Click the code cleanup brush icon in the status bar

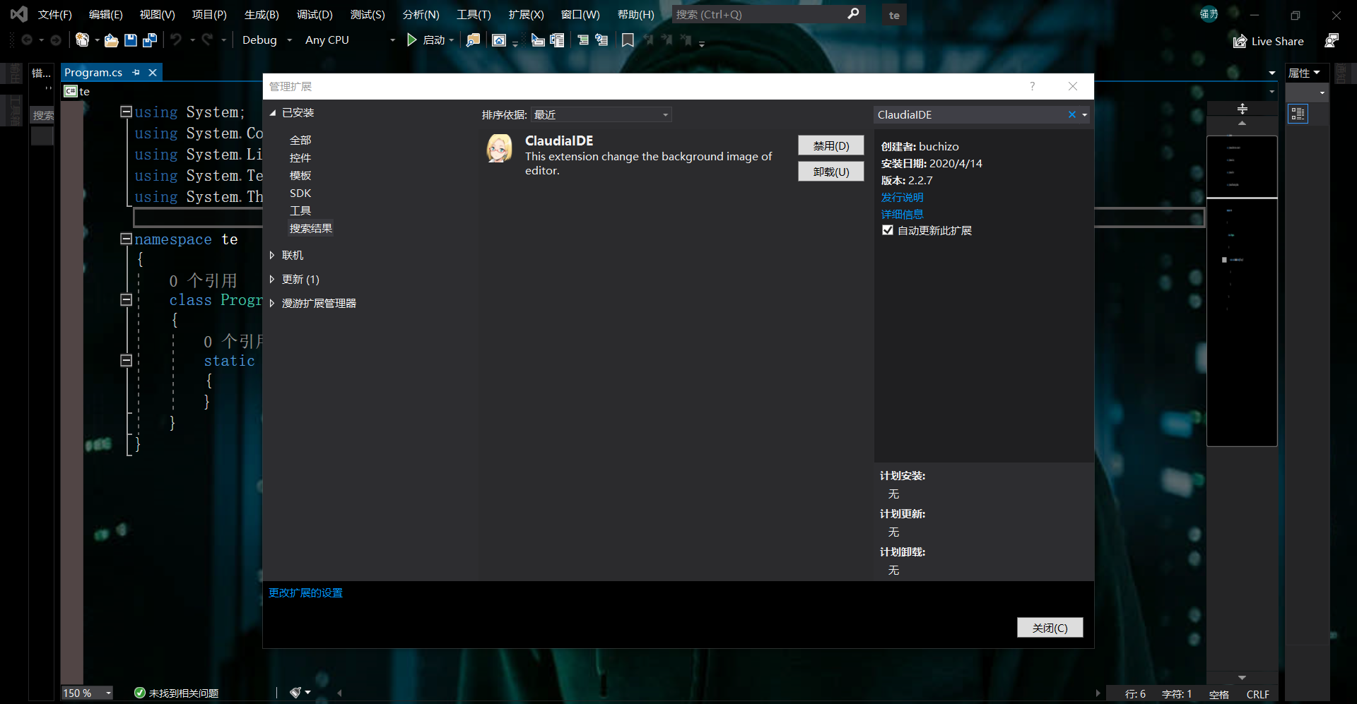(296, 693)
